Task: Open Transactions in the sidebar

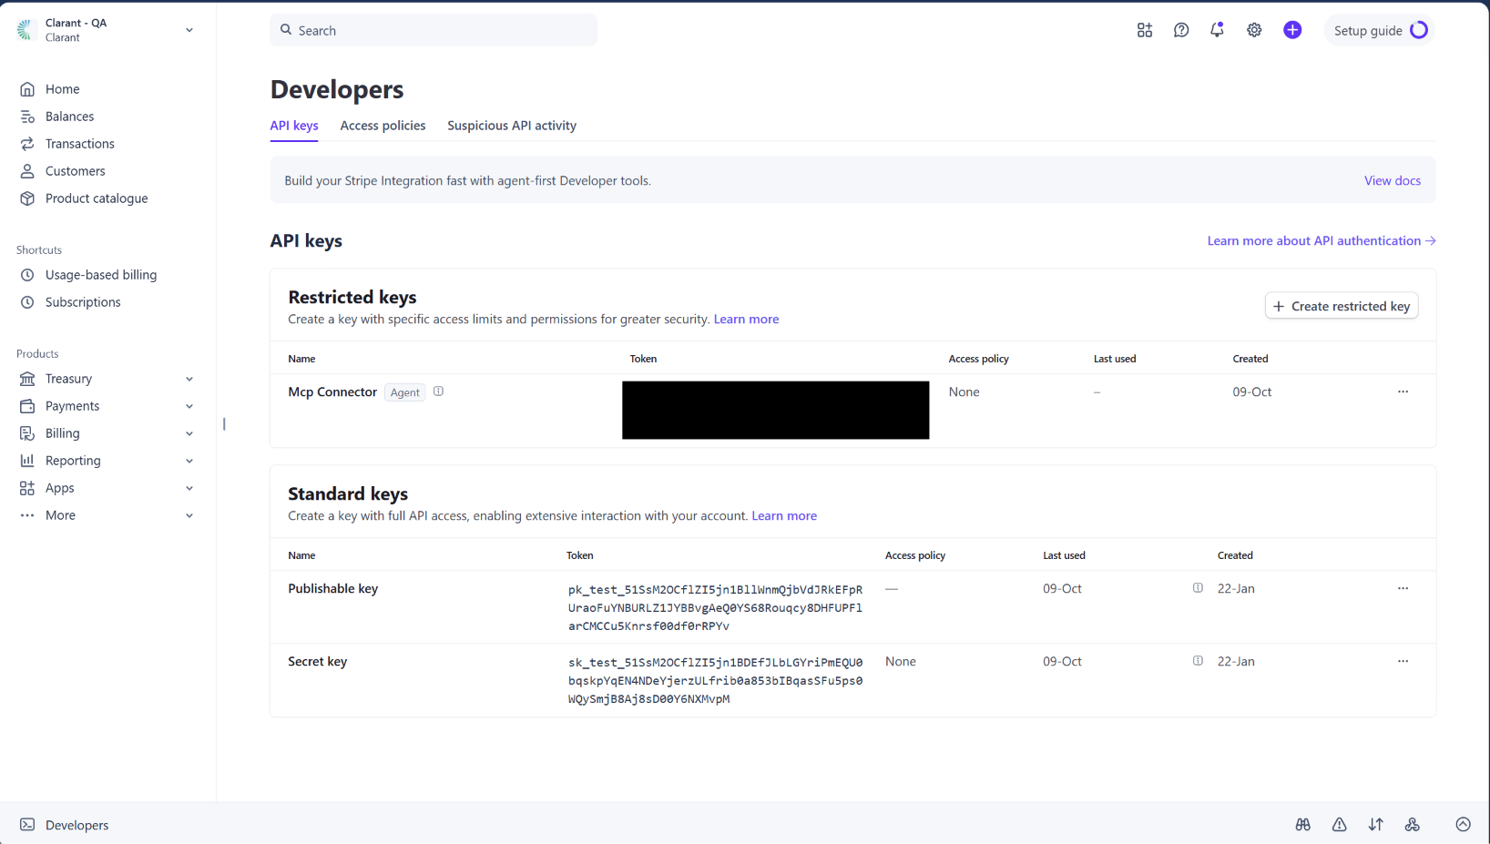Action: click(80, 144)
